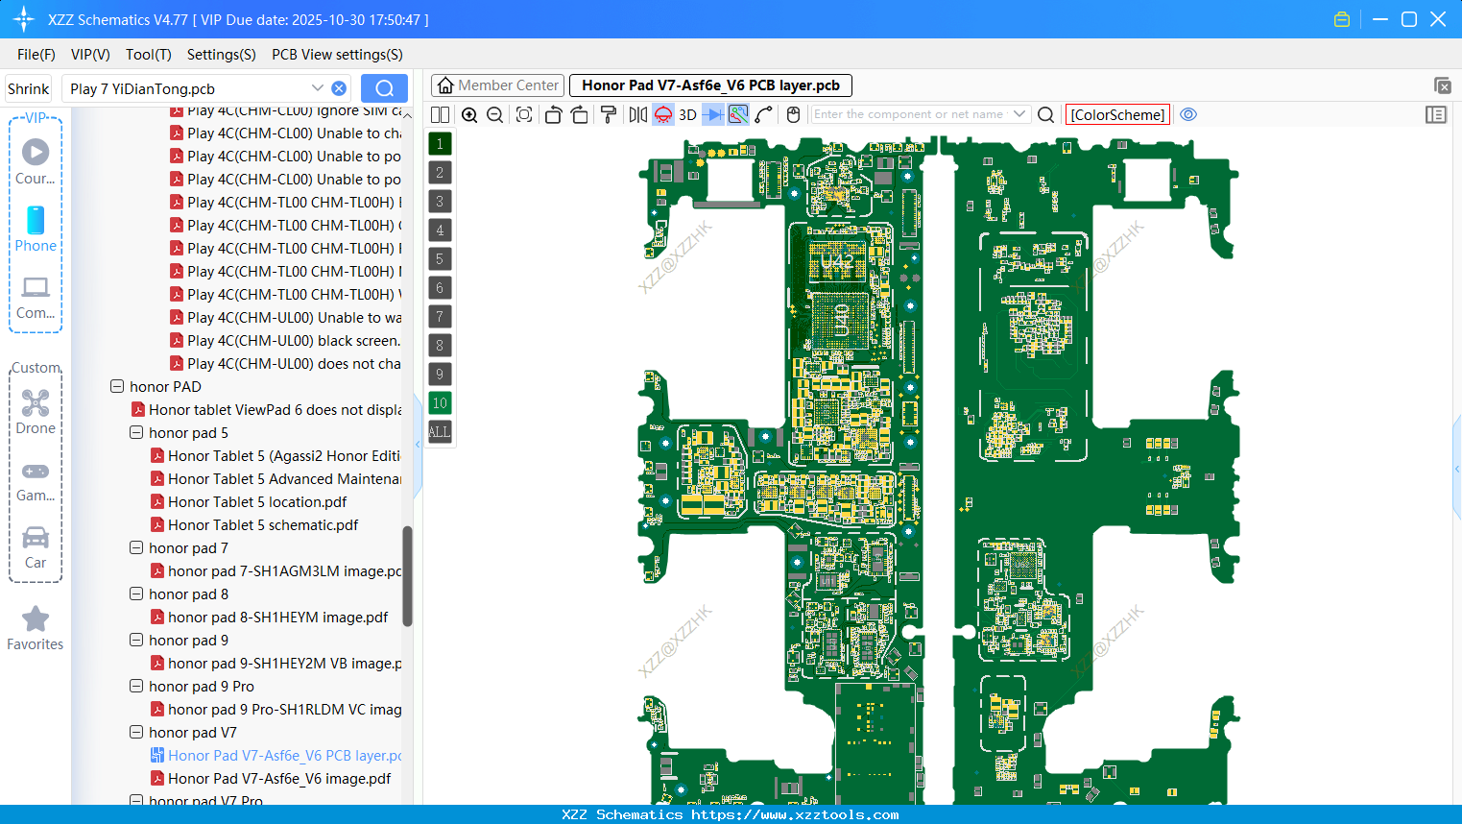Select the Honor Pad V7 PCB layer tab

[710, 85]
